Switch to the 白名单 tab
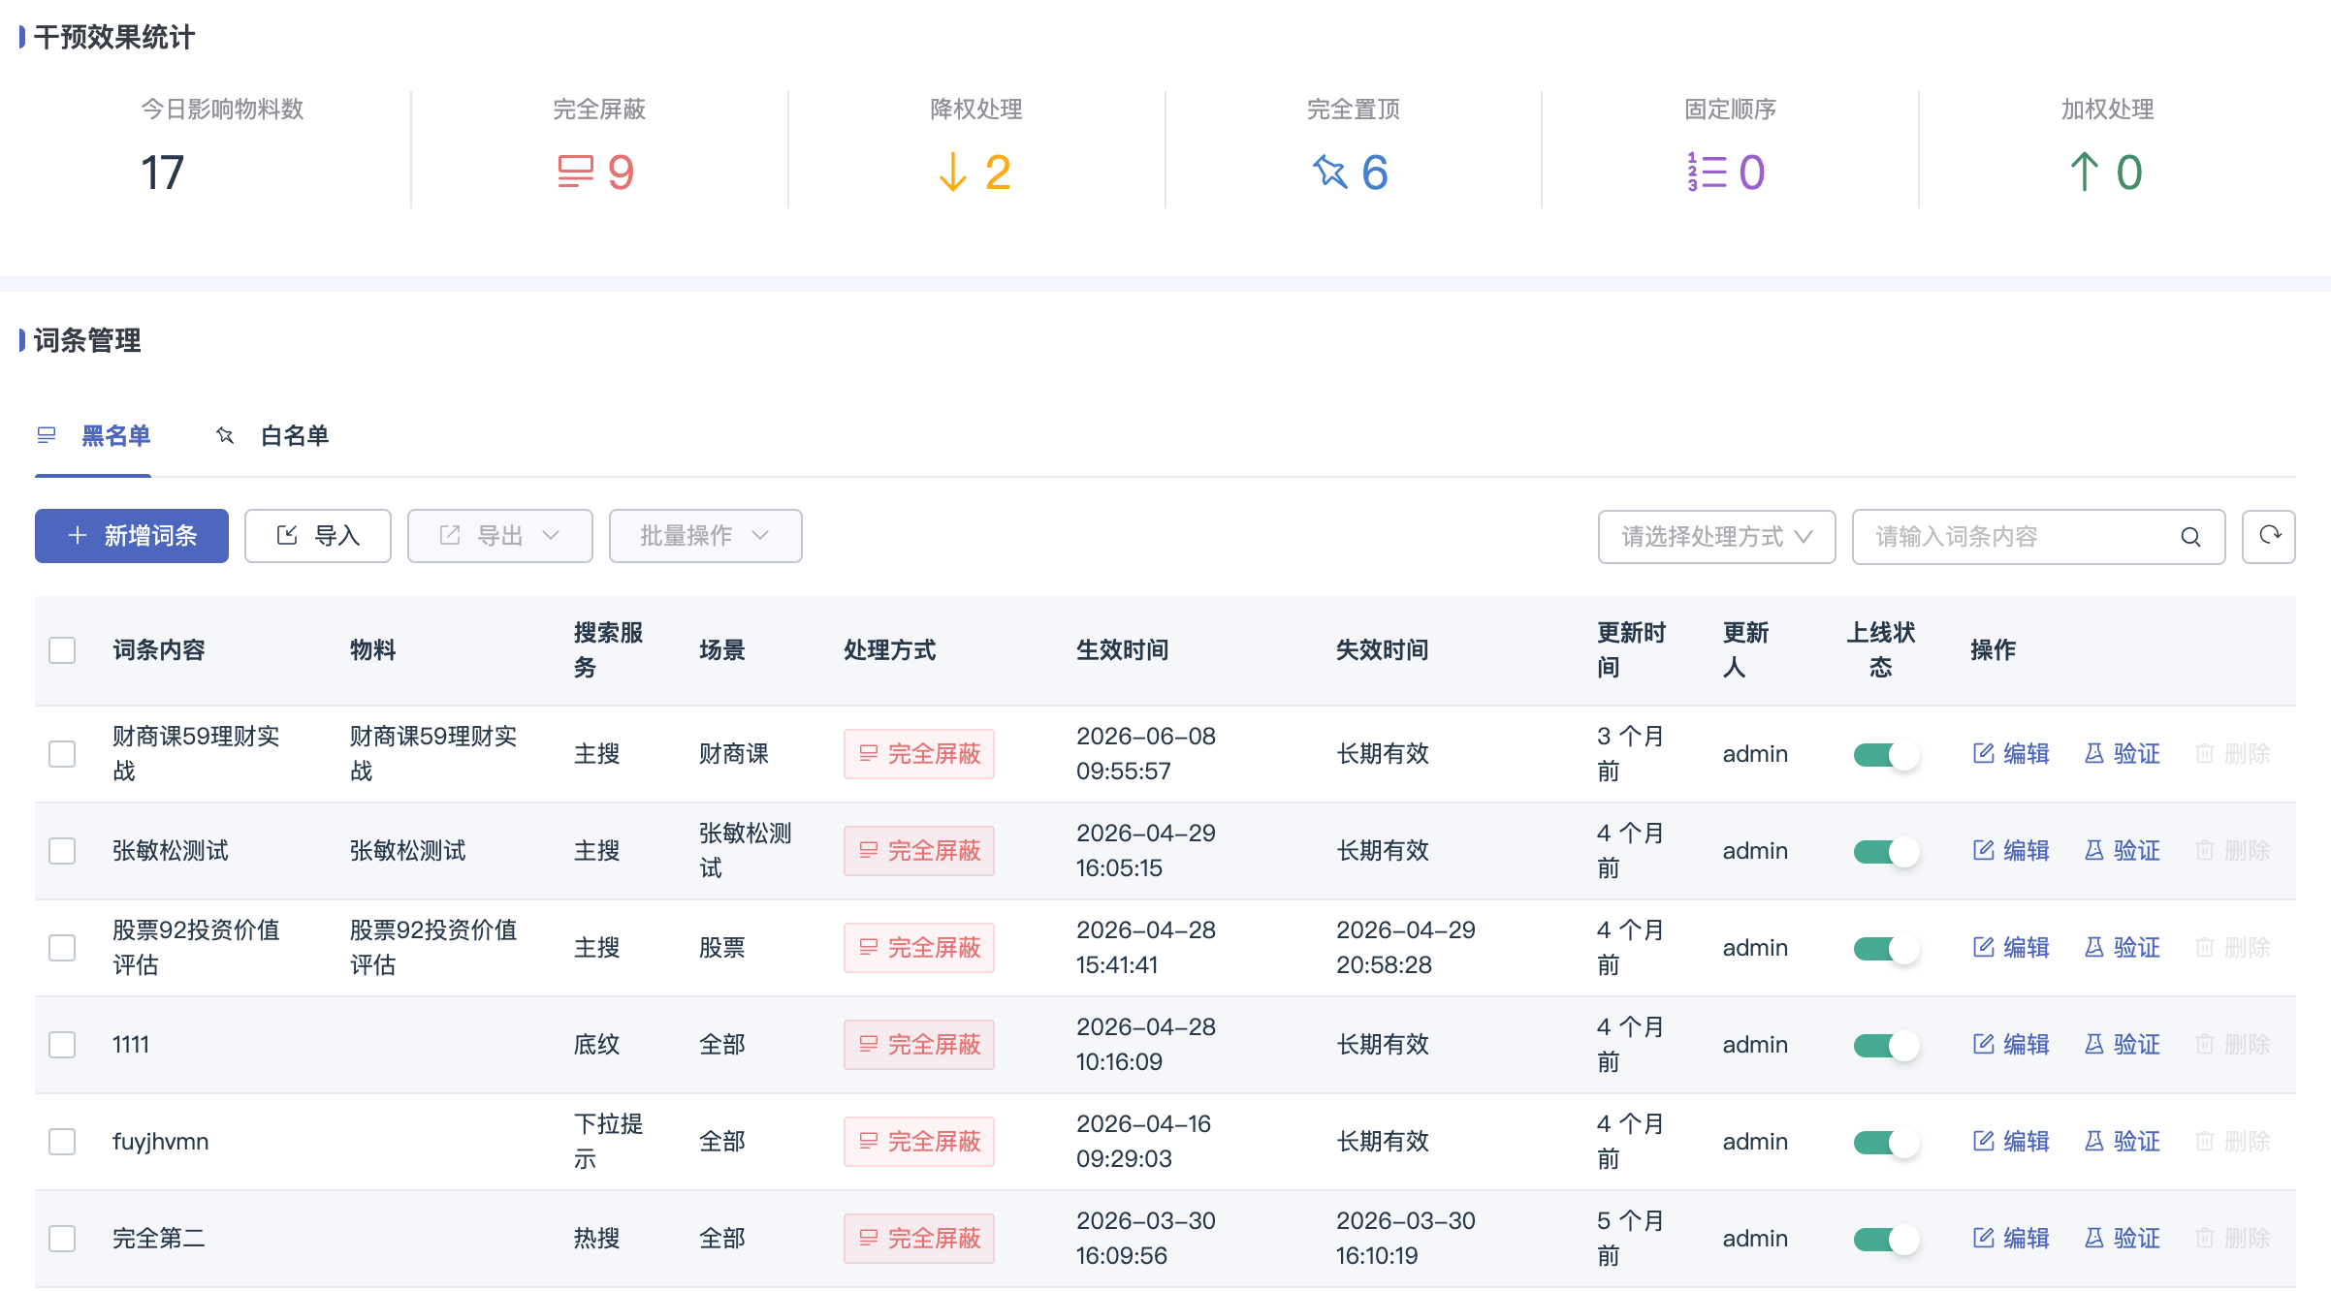Screen dimensions: 2331x1291 pyautogui.click(x=272, y=436)
